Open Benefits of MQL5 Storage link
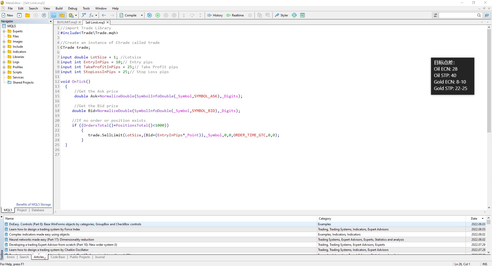Image resolution: width=492 pixels, height=266 pixels. (x=34, y=204)
